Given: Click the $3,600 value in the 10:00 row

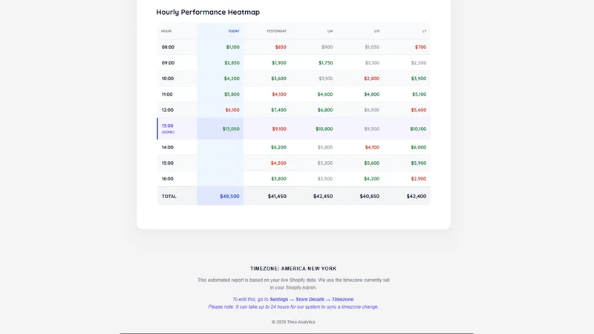Looking at the screenshot, I should [279, 79].
